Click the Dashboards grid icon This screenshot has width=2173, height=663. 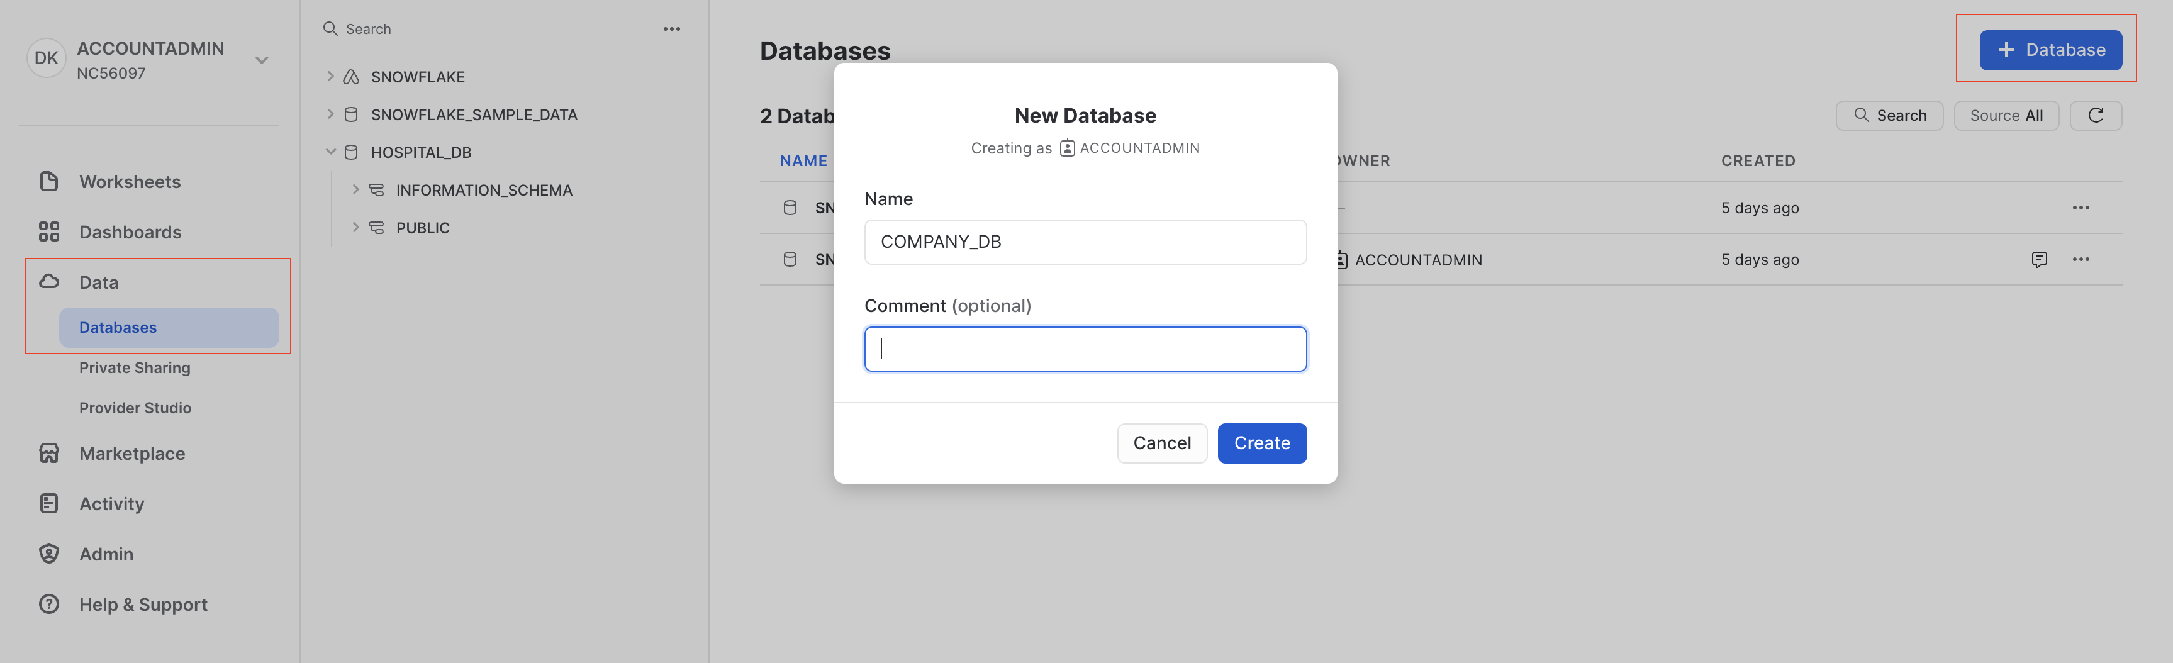(x=49, y=232)
